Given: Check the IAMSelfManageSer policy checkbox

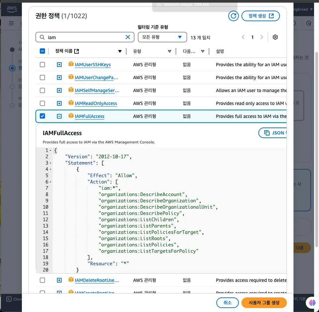Looking at the screenshot, I should tap(42, 90).
